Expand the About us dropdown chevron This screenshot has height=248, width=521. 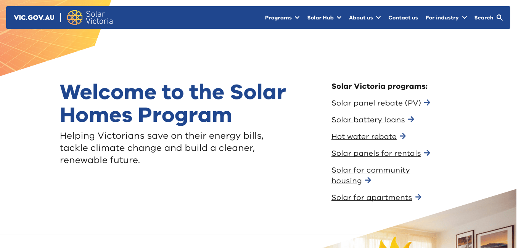tap(378, 18)
